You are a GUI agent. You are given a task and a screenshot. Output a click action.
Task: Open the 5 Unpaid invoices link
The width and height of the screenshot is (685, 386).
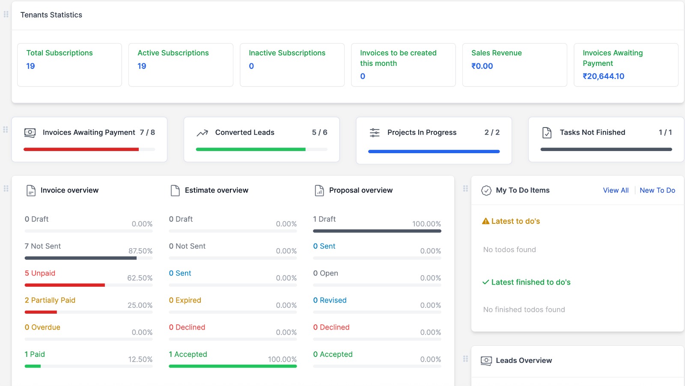40,273
